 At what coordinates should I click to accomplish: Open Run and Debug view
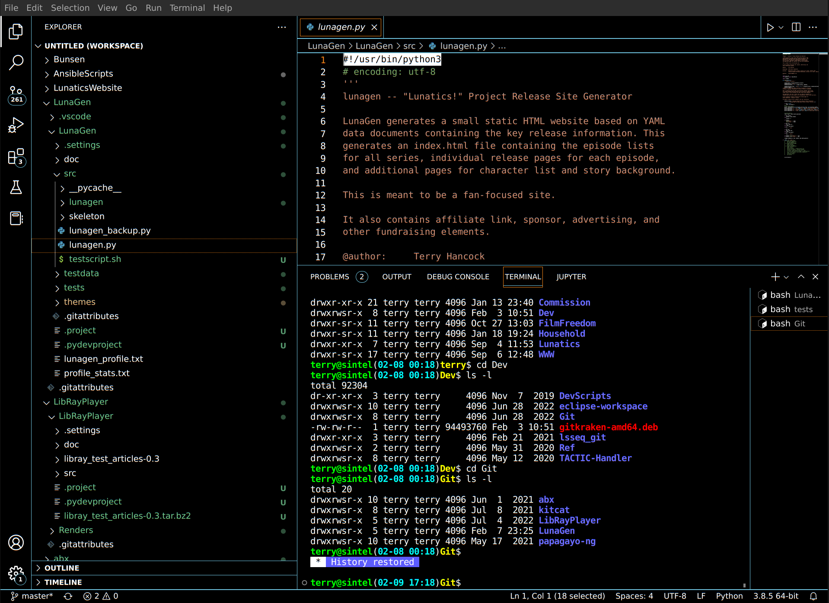16,125
